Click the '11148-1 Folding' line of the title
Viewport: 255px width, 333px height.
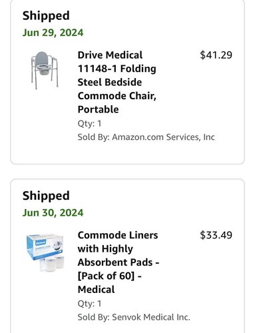(x=117, y=69)
